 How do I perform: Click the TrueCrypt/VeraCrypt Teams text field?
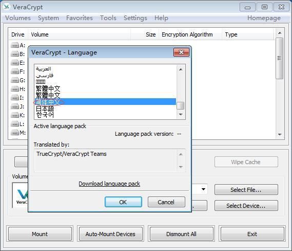[105, 160]
